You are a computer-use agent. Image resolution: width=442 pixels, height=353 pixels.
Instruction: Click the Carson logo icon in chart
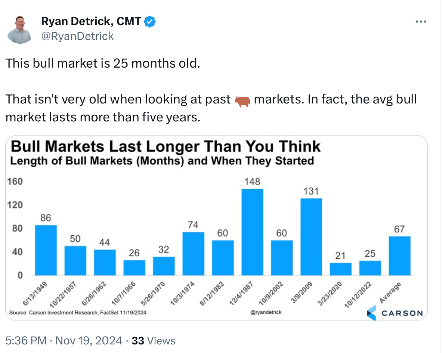pyautogui.click(x=372, y=313)
